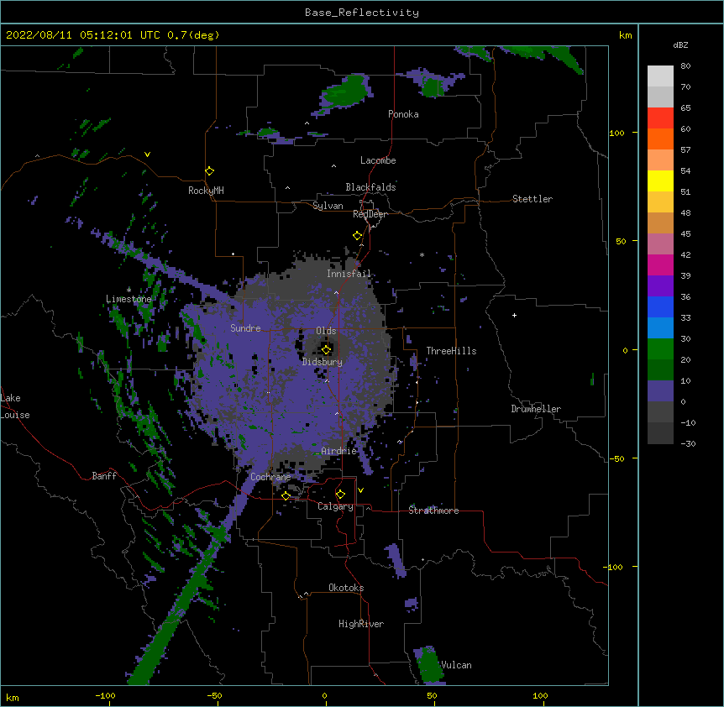Pick the orange swatch between 60 and 57
Image resolution: width=724 pixels, height=707 pixels.
pyautogui.click(x=660, y=139)
